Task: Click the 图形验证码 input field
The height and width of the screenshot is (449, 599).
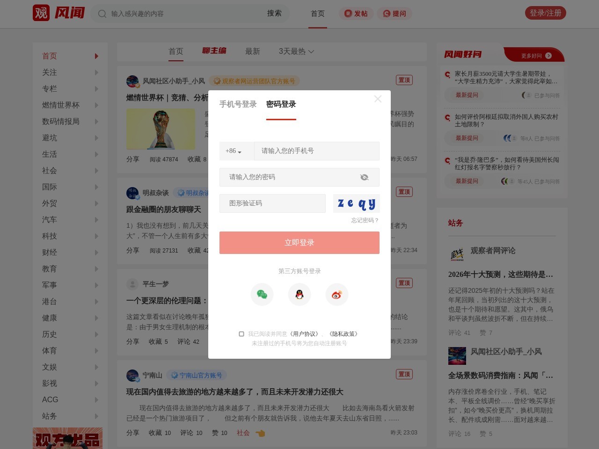Action: click(272, 203)
